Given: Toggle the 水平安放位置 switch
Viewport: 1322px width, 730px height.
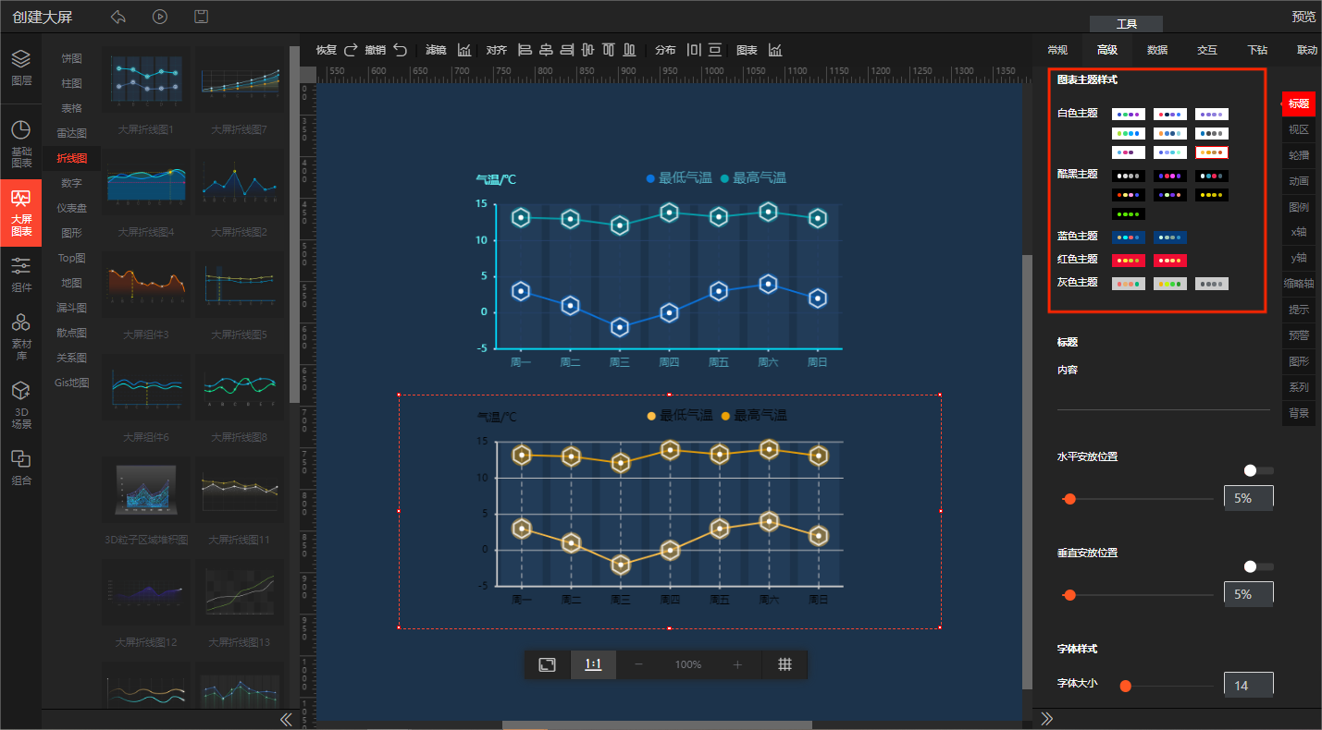Looking at the screenshot, I should pyautogui.click(x=1258, y=470).
